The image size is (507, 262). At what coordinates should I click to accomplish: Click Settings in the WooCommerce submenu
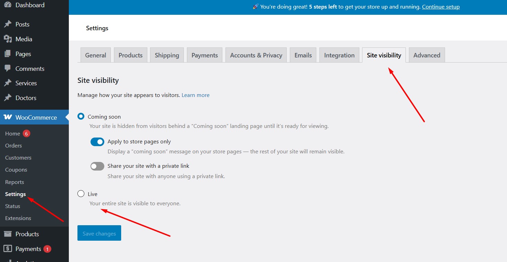15,194
